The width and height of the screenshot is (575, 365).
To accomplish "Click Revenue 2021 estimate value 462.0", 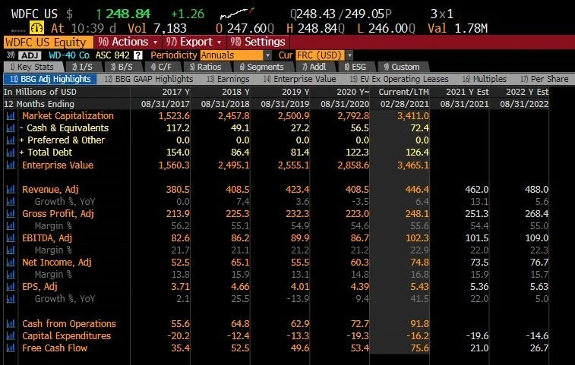I will [x=477, y=190].
